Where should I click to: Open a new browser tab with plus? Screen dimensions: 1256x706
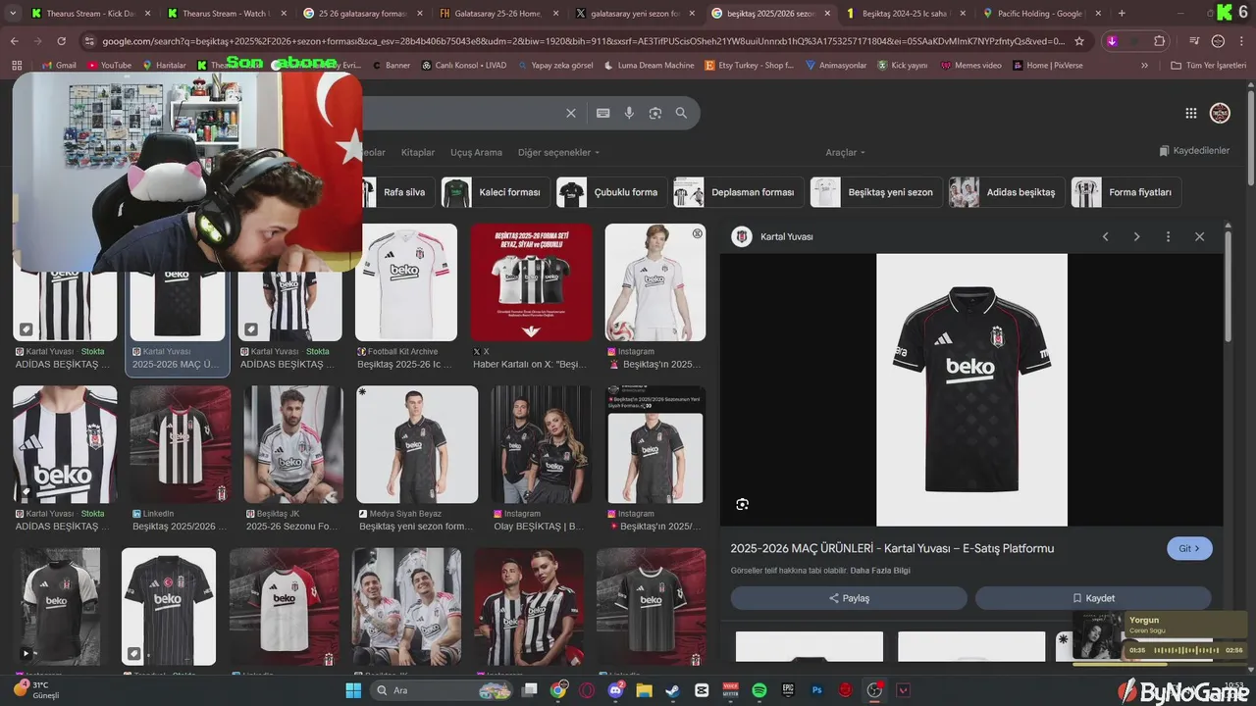tap(1122, 14)
